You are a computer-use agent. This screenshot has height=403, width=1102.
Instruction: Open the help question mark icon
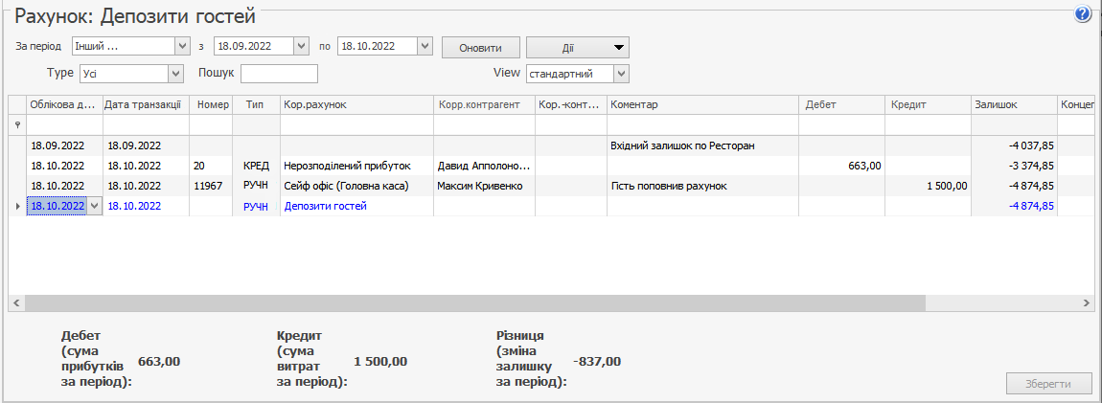[x=1084, y=13]
